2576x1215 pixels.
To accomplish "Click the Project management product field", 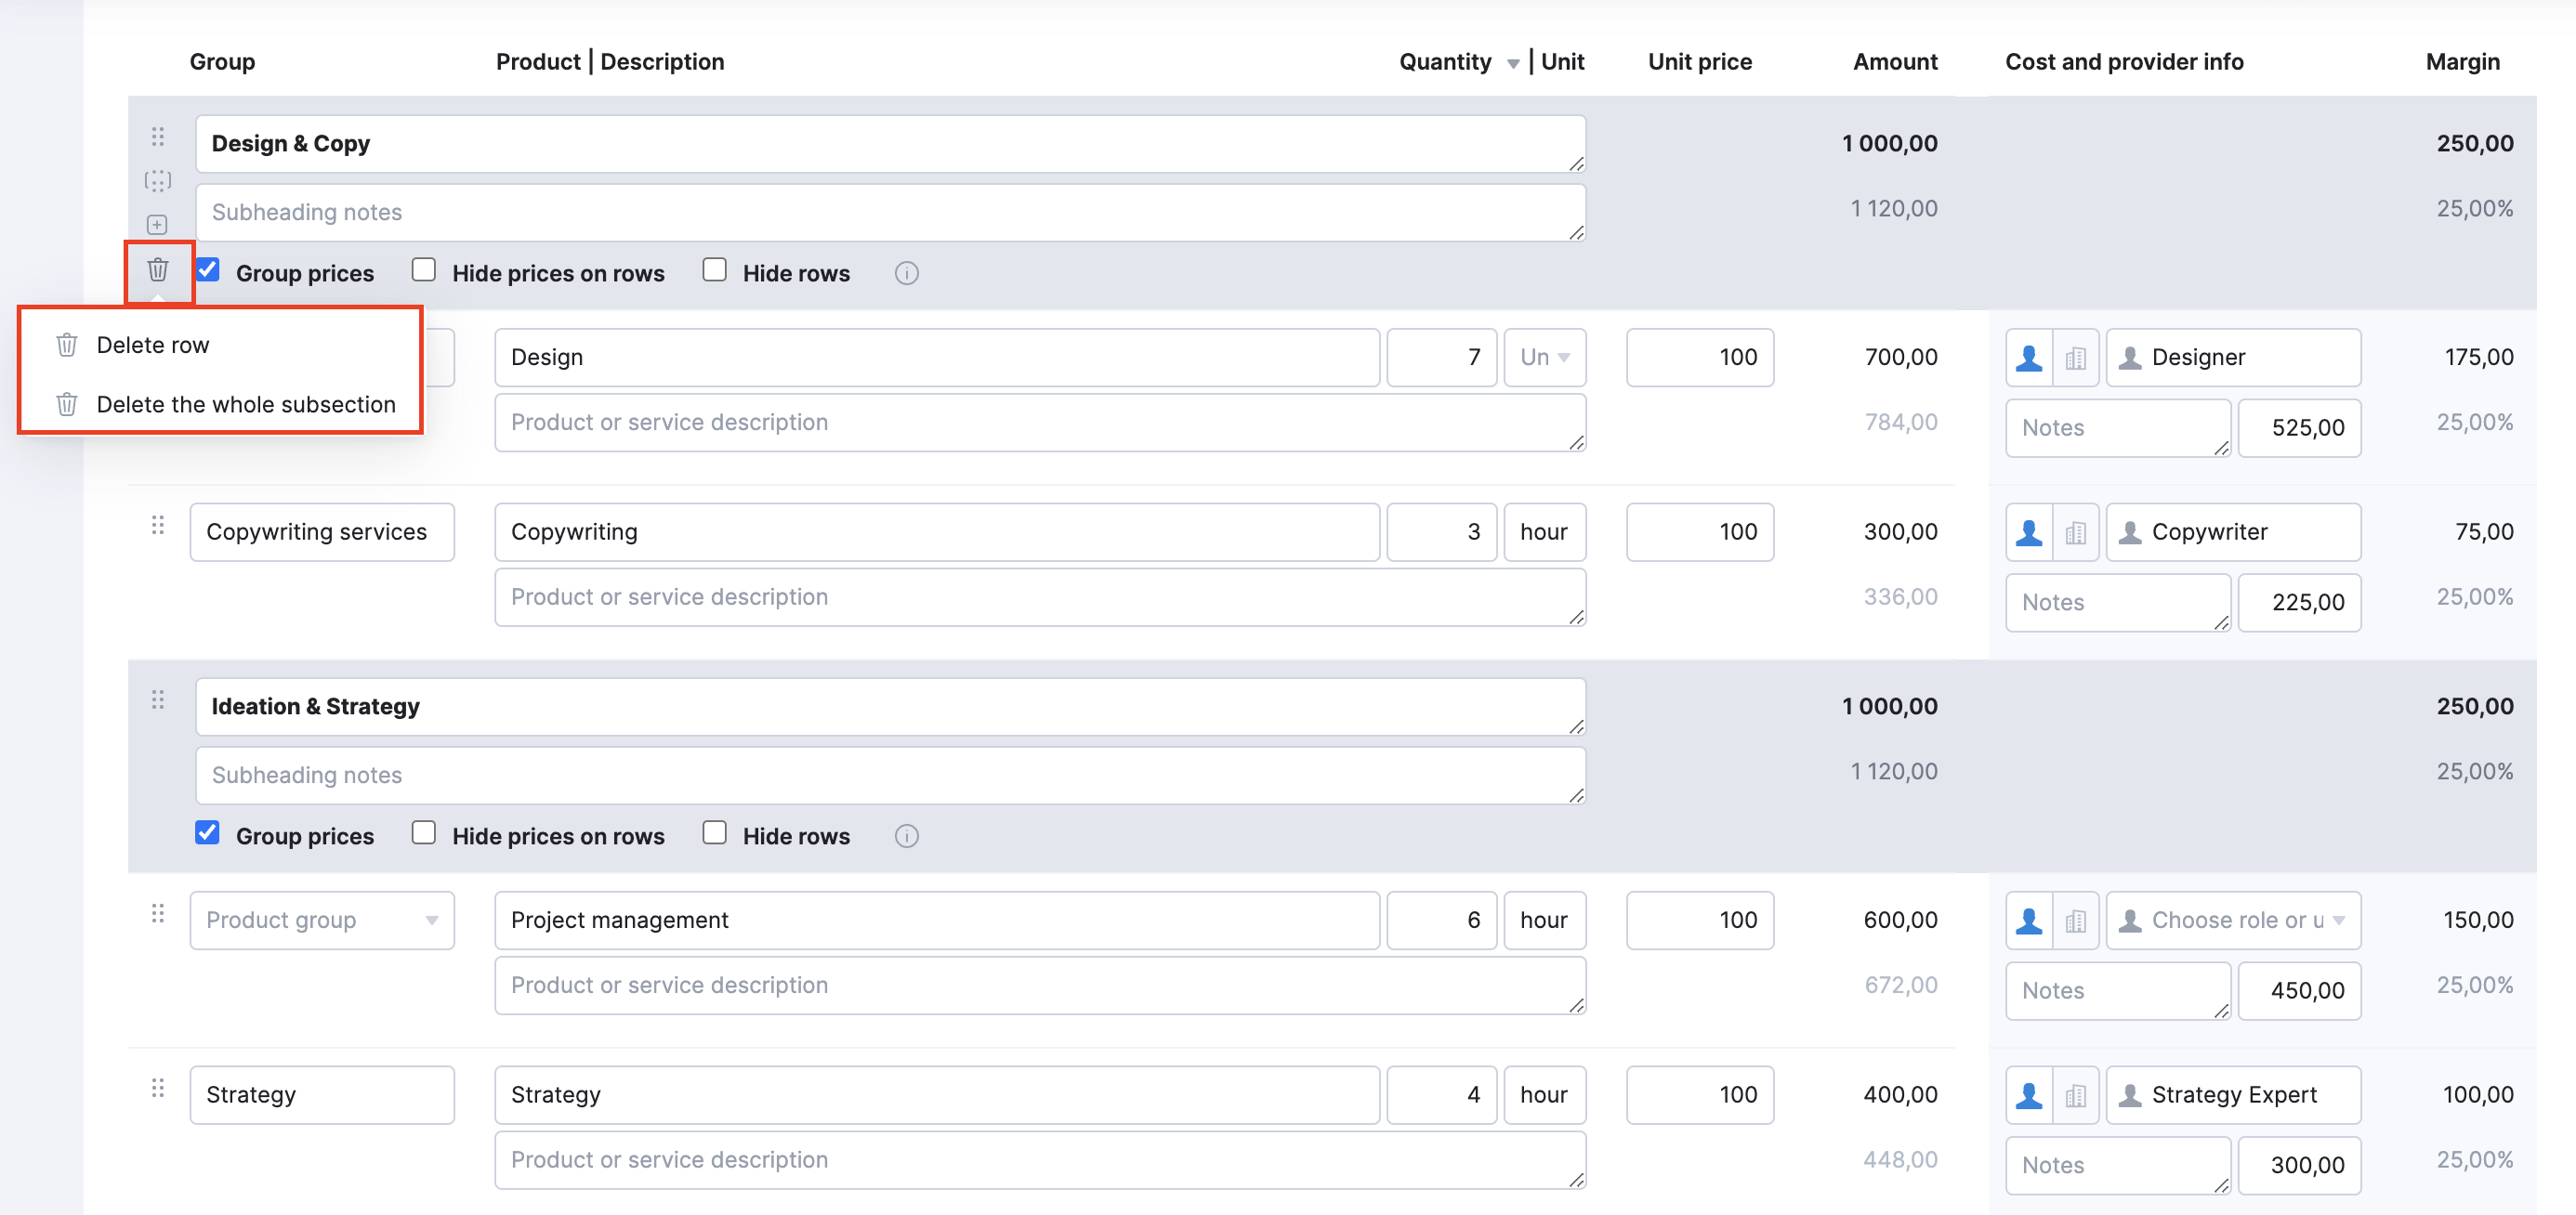I will (937, 921).
